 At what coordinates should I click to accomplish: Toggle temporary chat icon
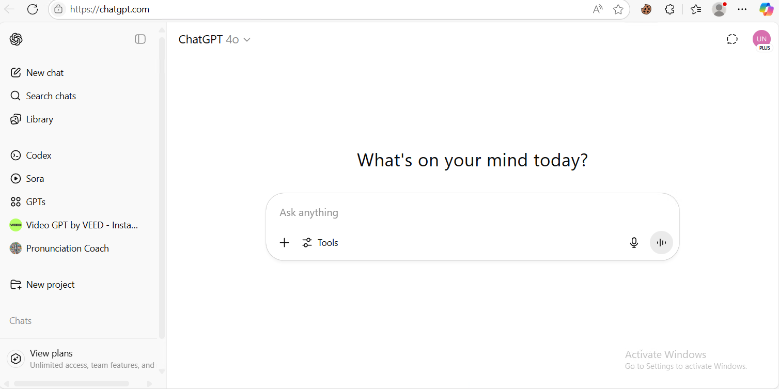pos(732,39)
